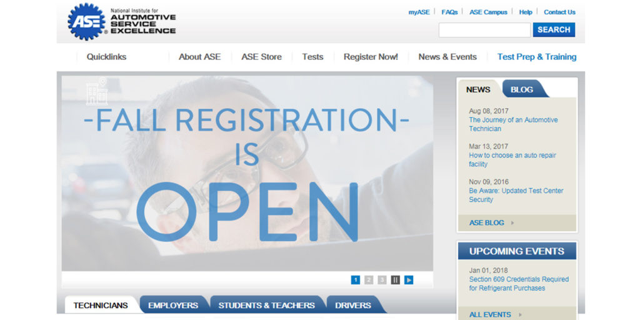This screenshot has height=320, width=640.
Task: Select the EMPLOYERS tab
Action: coord(173,305)
